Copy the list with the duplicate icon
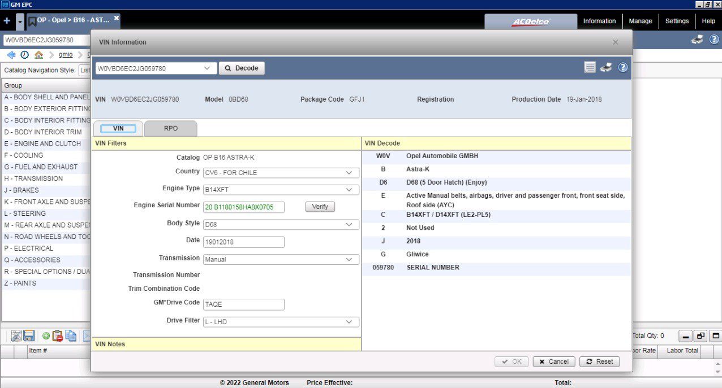Image resolution: width=722 pixels, height=388 pixels. coord(71,335)
